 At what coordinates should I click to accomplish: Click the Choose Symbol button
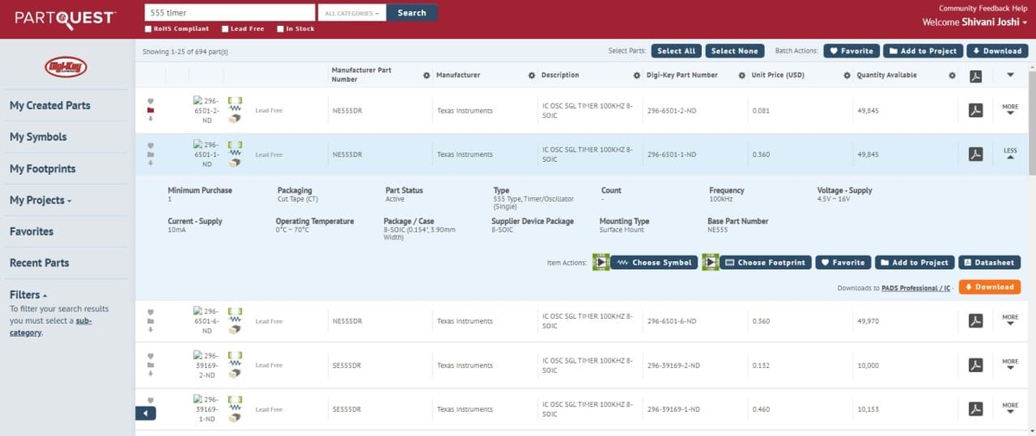654,262
